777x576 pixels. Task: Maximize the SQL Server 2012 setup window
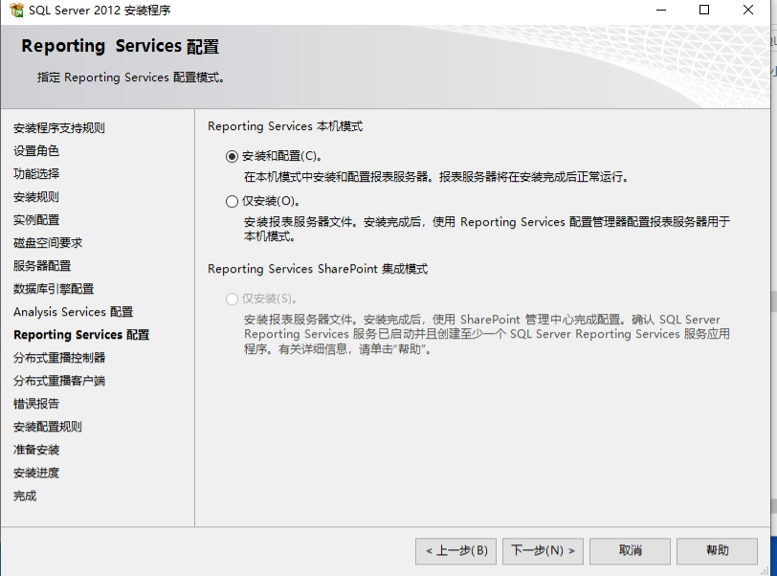(x=704, y=10)
